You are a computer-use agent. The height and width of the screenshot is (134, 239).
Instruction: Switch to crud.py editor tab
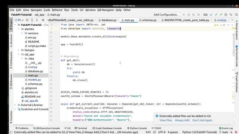[221, 20]
